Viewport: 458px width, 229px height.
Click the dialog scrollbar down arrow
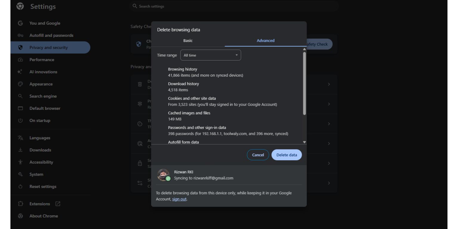click(304, 142)
